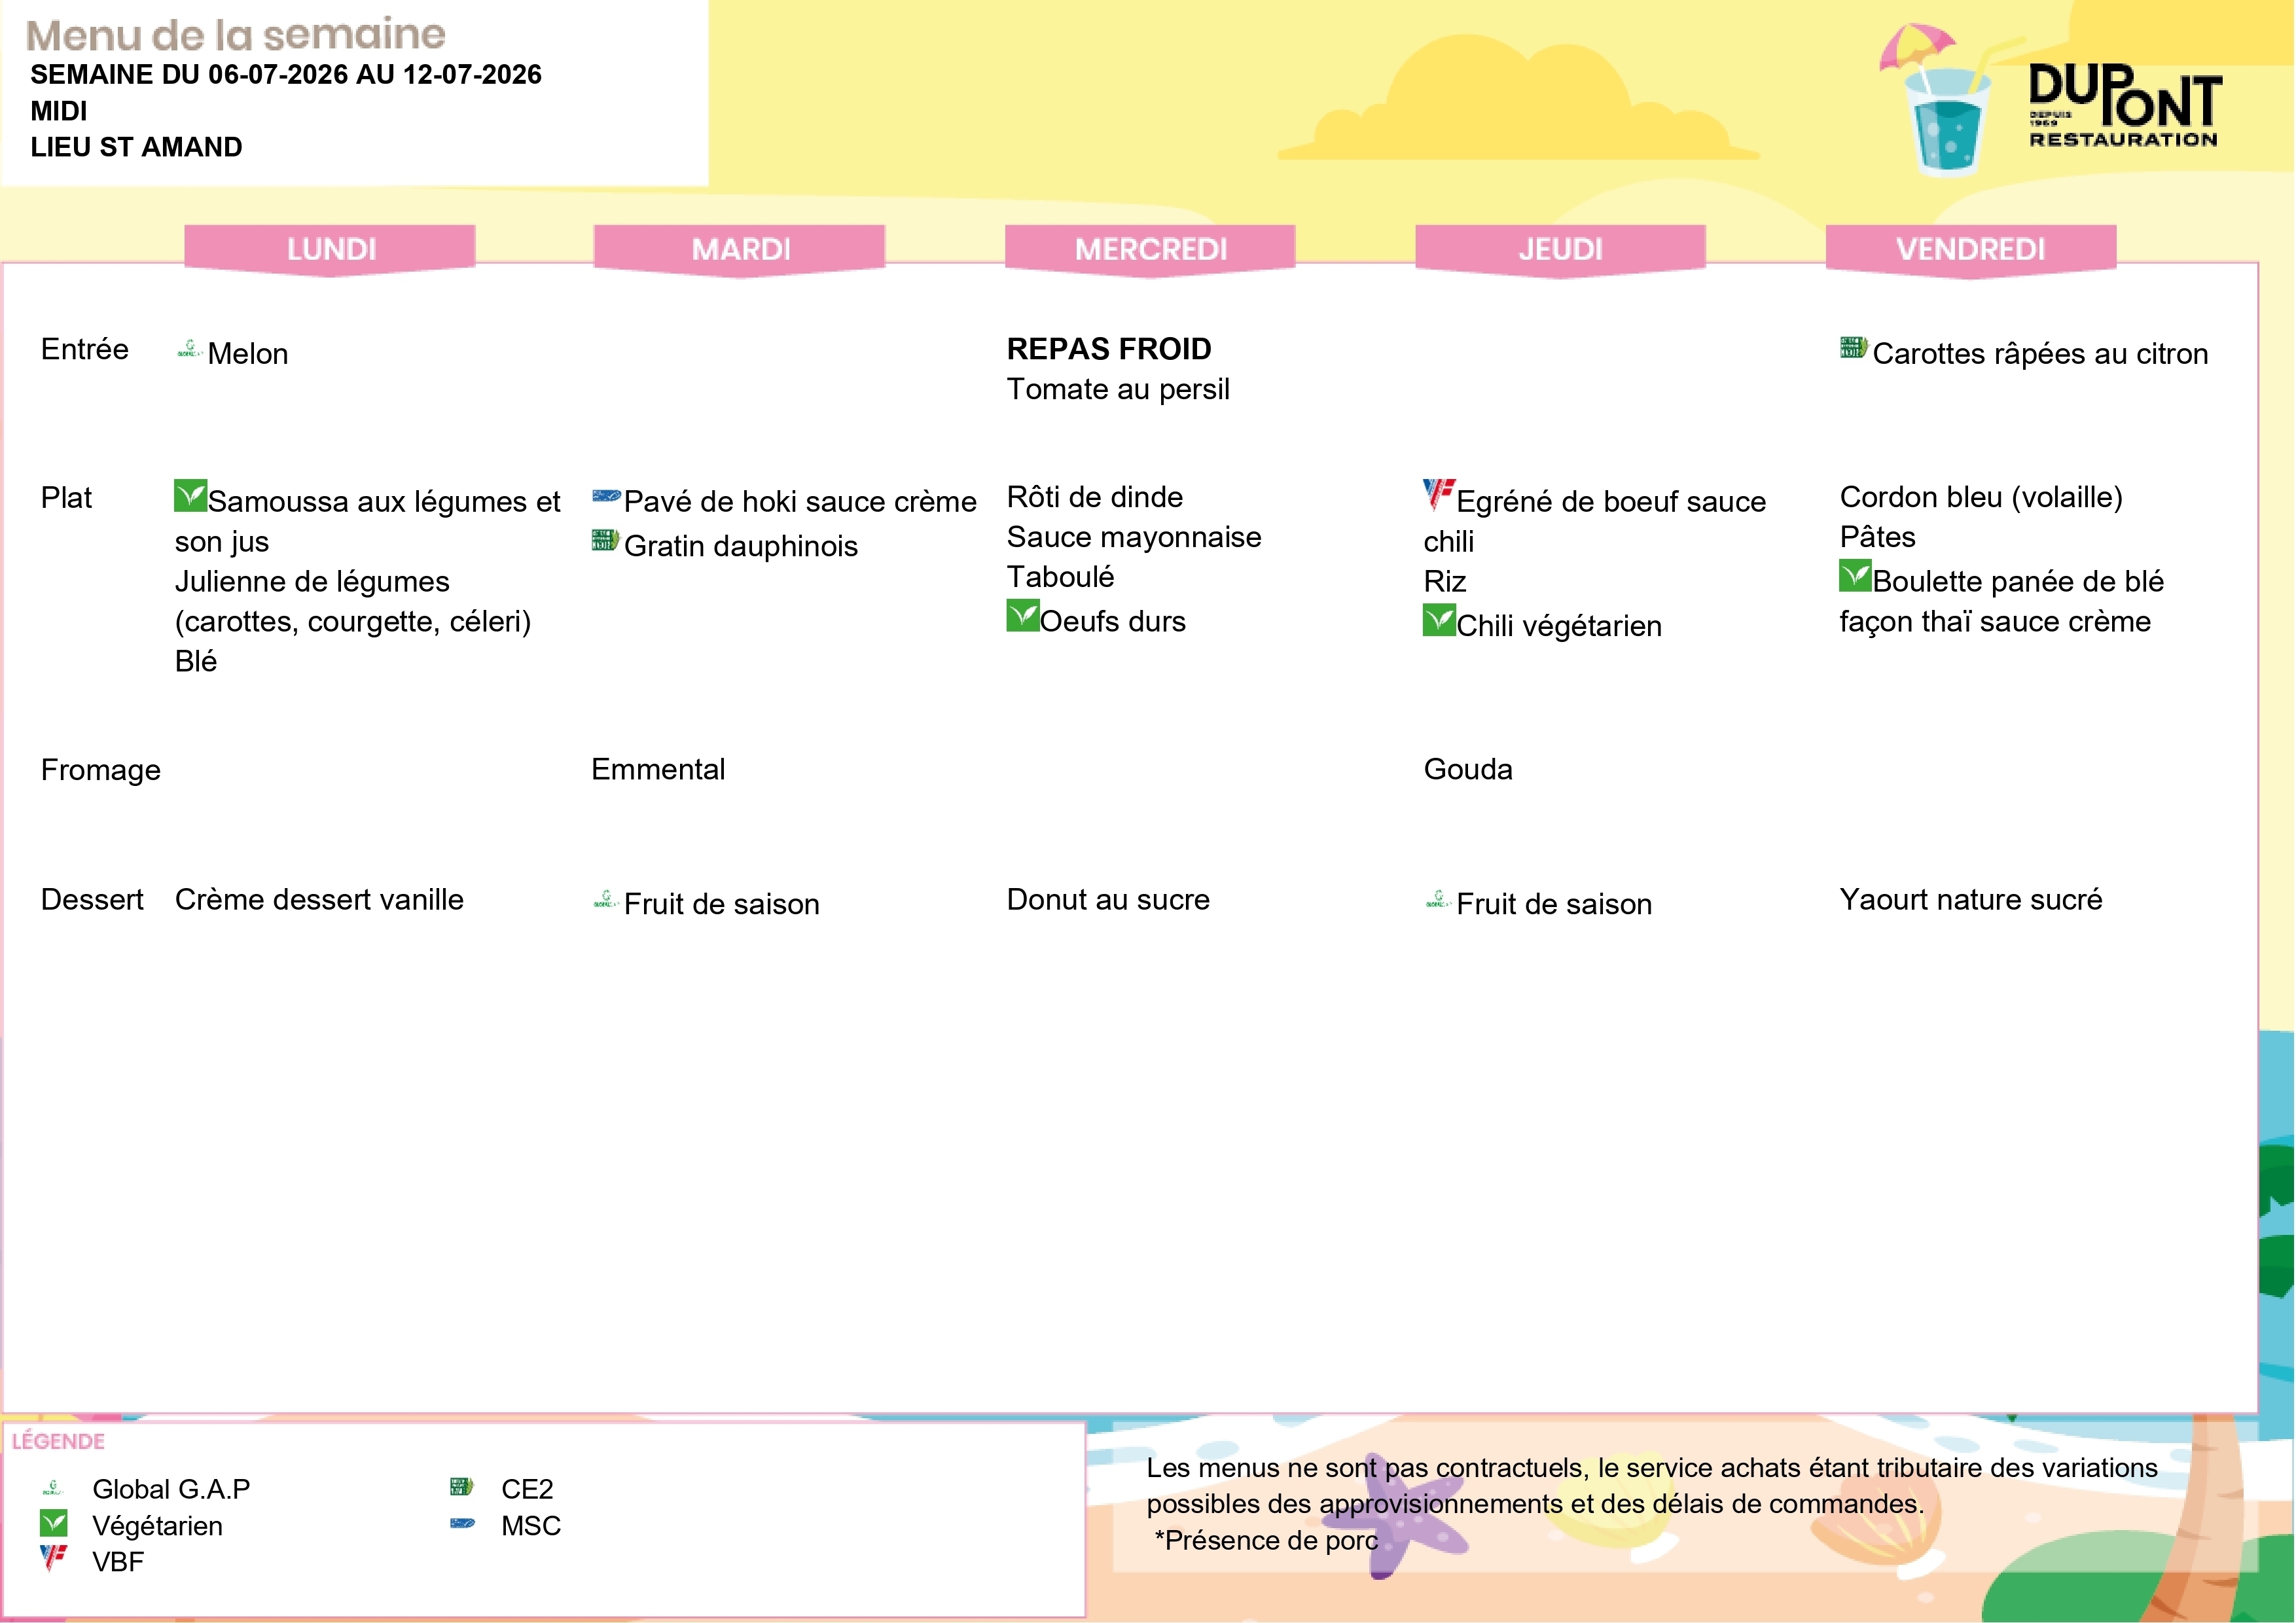Click the CE2 icon beside Carottes râpées
This screenshot has width=2296, height=1623.
[1853, 348]
